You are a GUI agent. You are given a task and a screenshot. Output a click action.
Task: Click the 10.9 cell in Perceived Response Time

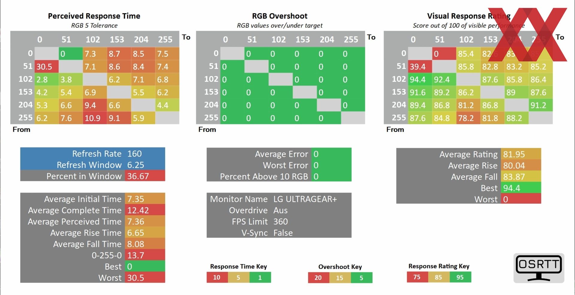coord(95,118)
